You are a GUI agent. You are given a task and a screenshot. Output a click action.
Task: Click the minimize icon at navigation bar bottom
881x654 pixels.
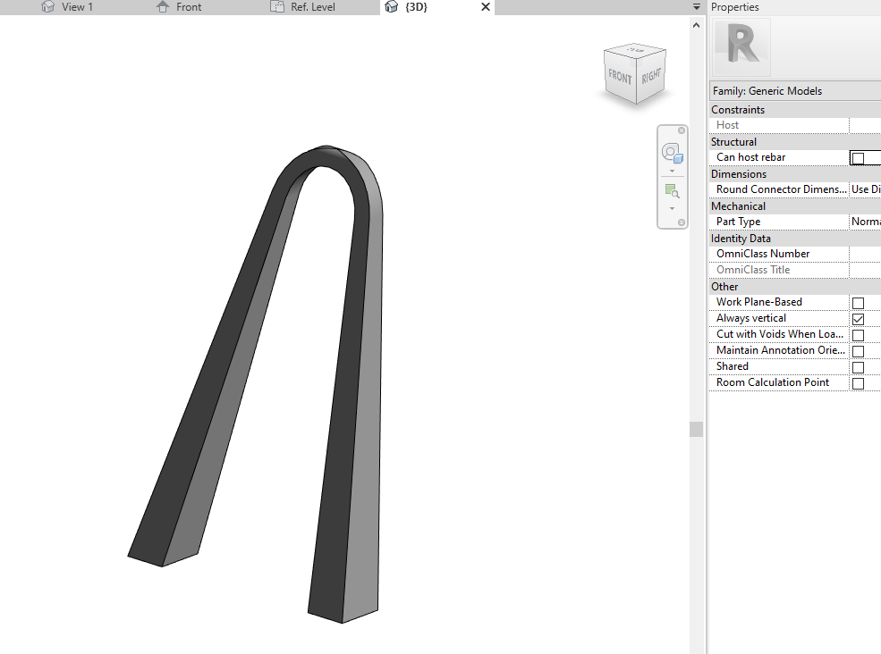click(x=682, y=222)
